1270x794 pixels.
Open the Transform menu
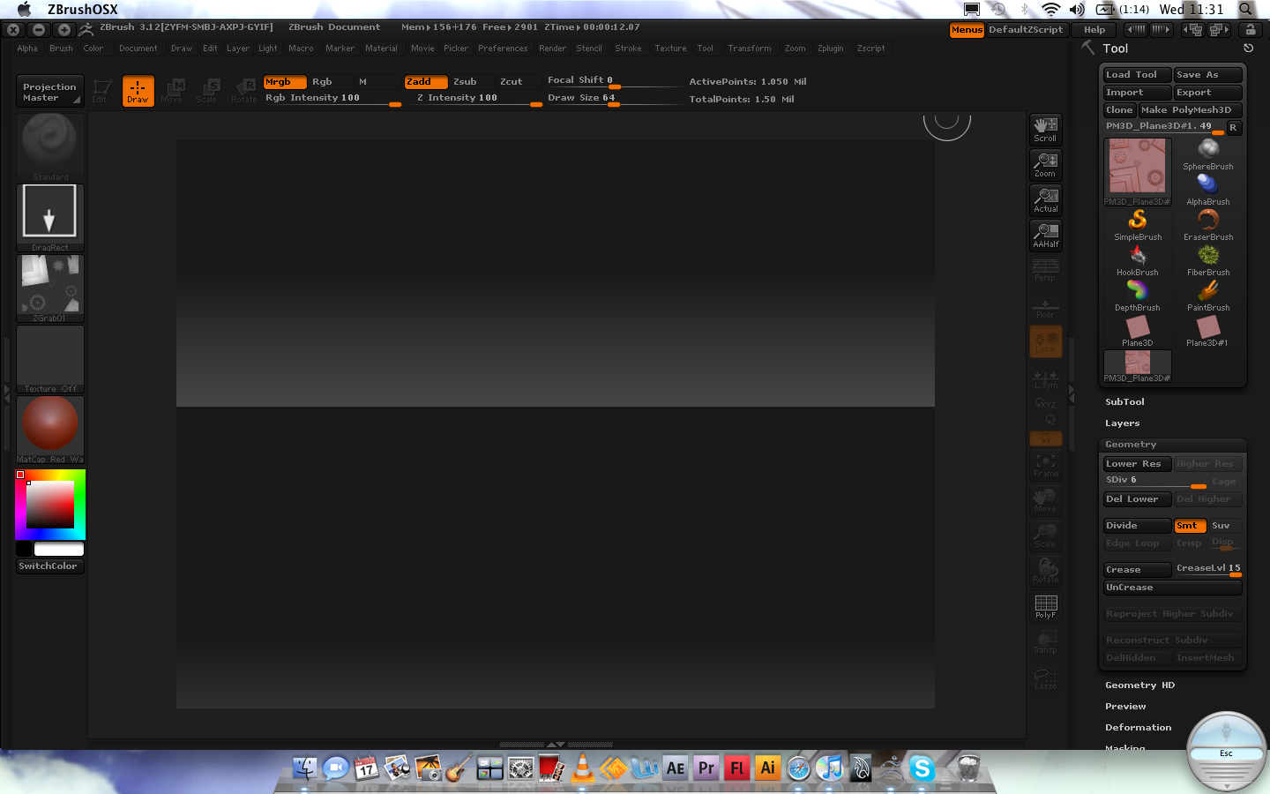[x=750, y=49]
